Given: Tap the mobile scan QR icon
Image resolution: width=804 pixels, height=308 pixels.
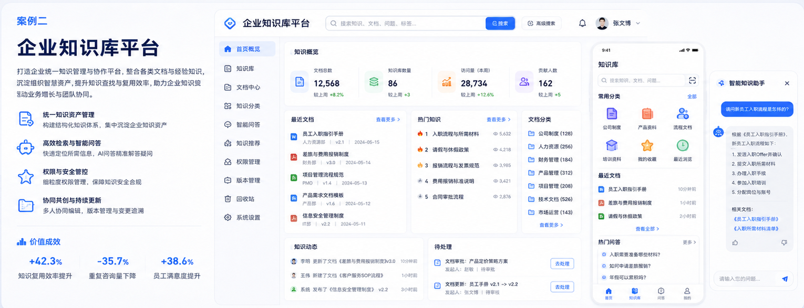Looking at the screenshot, I should (x=692, y=80).
